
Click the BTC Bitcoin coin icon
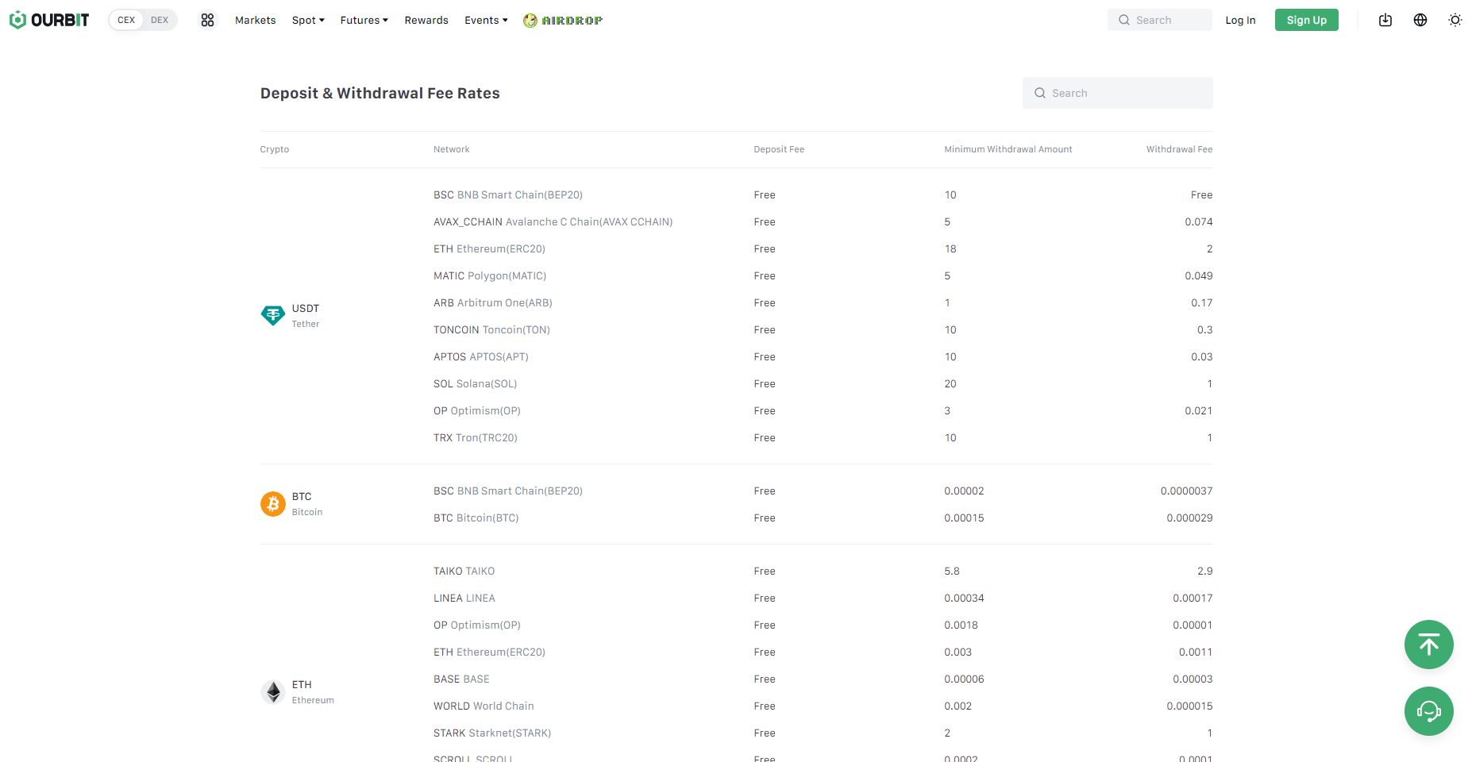point(273,504)
